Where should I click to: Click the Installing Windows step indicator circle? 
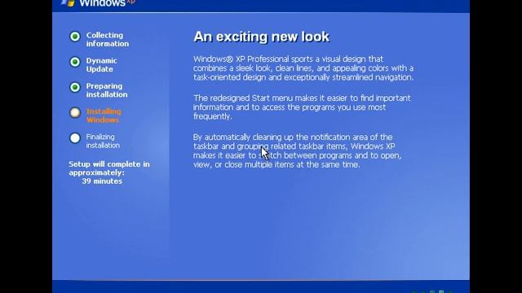75,112
